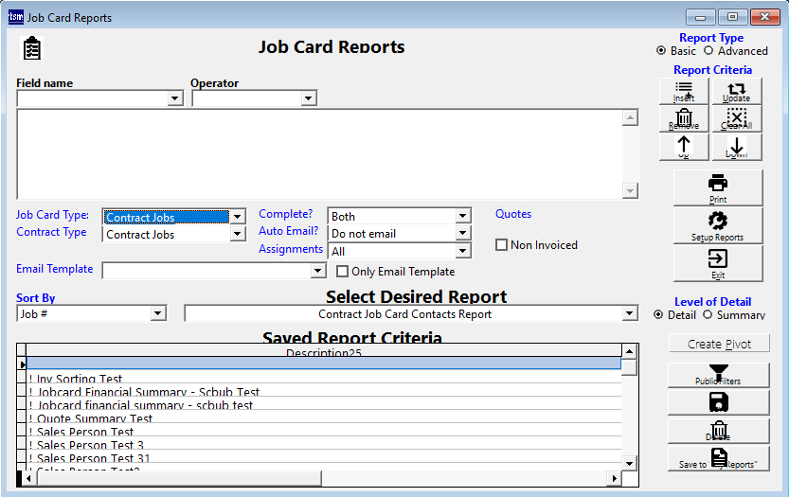Open the Auto Email dropdown

[462, 234]
